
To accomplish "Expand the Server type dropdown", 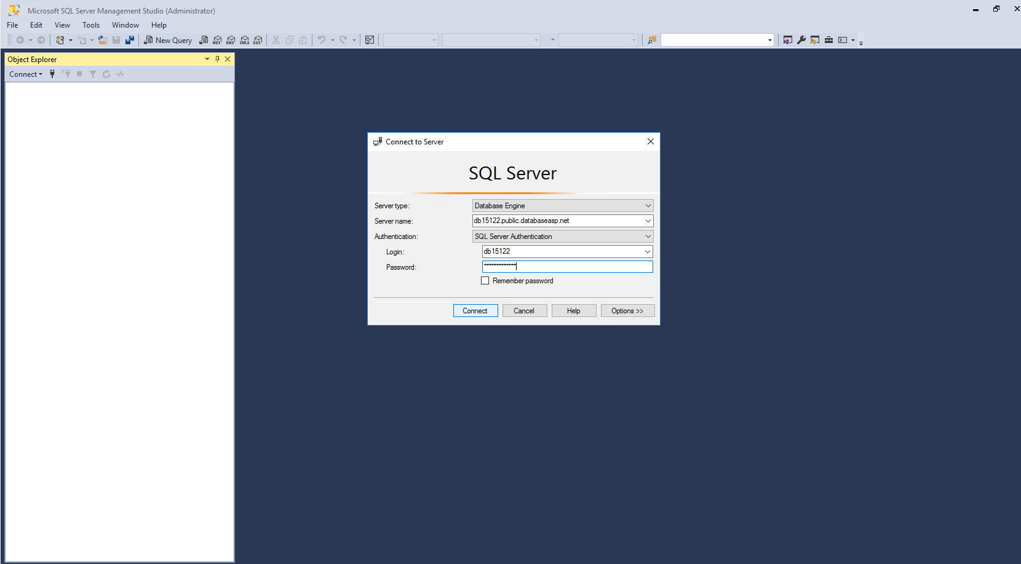I will [648, 206].
